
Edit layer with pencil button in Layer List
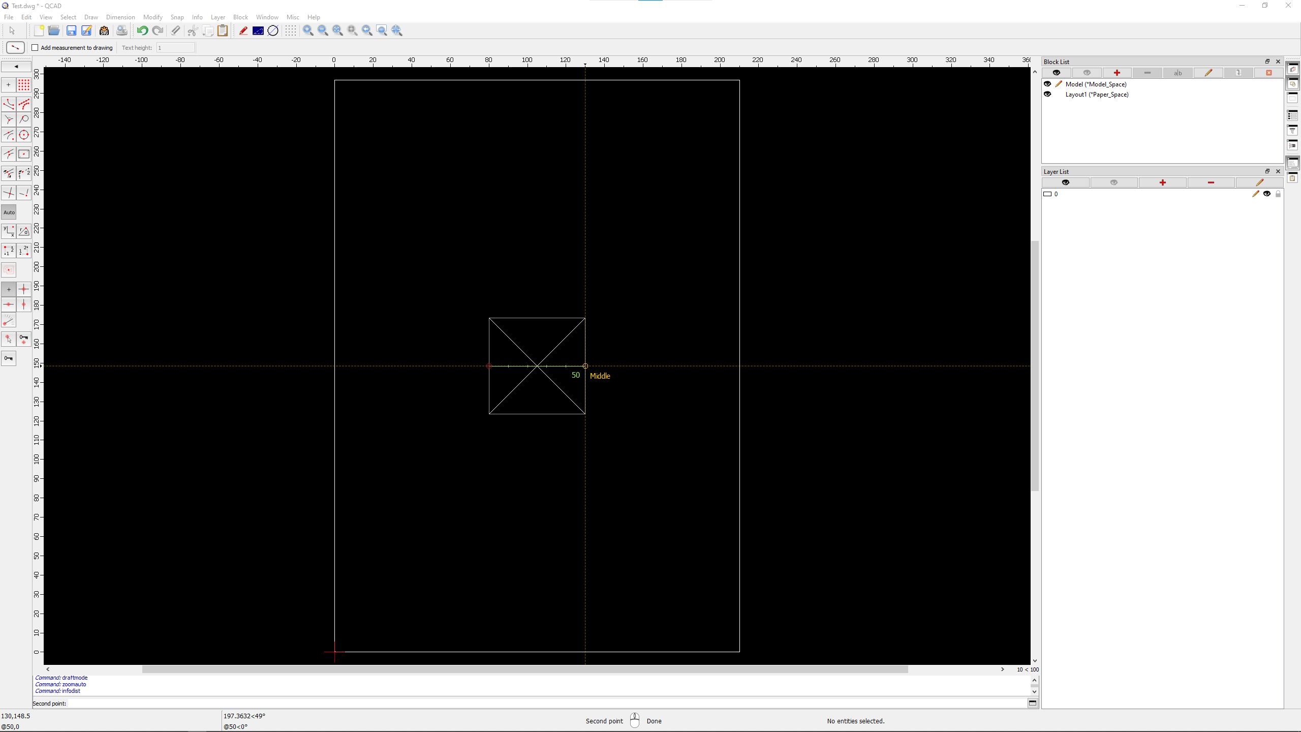click(x=1259, y=182)
